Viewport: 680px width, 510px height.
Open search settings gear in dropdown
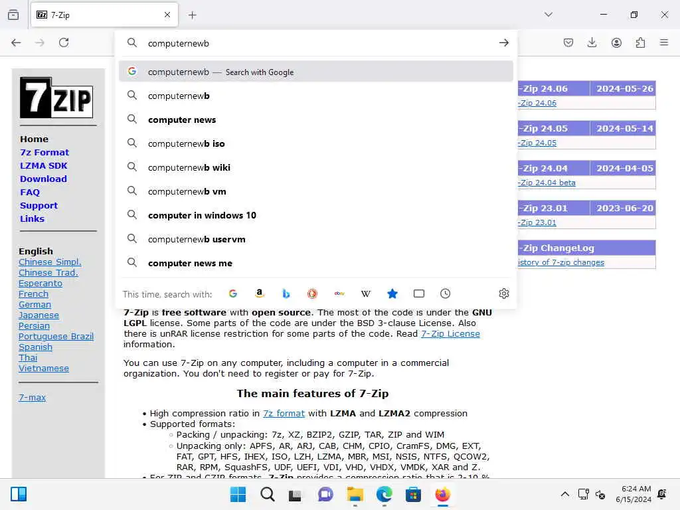pyautogui.click(x=504, y=294)
